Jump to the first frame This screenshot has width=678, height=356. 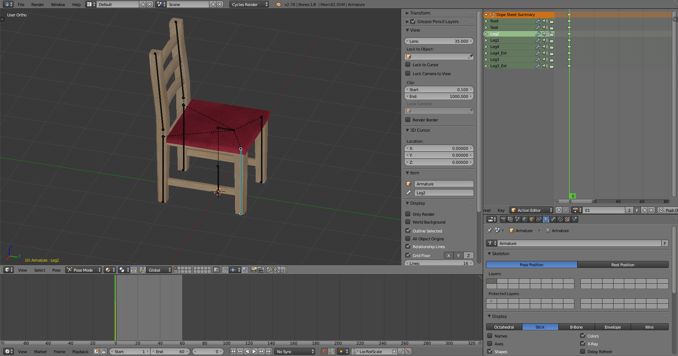pos(233,351)
